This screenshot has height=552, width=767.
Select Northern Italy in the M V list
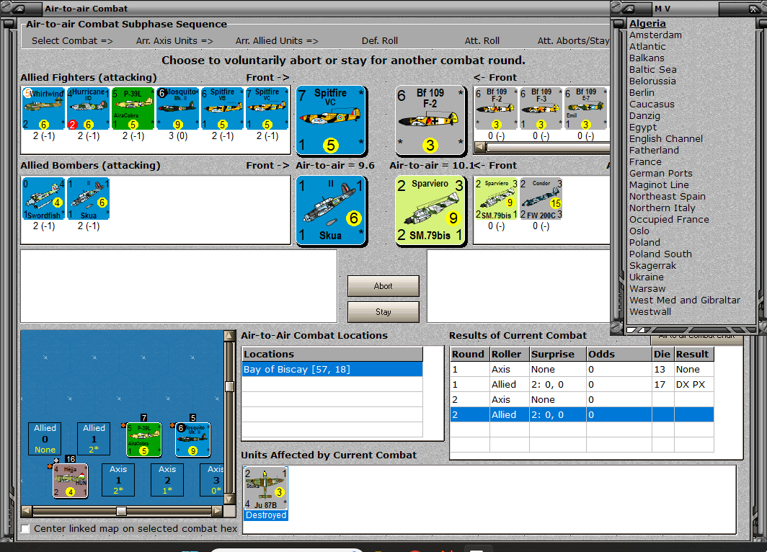coord(662,208)
